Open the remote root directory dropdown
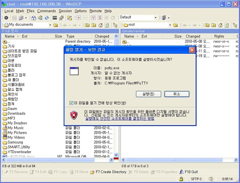Screen dimensions: 240x183 170,25
